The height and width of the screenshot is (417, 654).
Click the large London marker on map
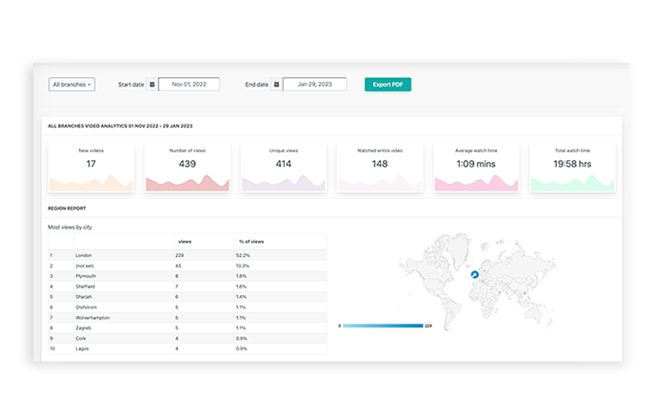(x=475, y=274)
